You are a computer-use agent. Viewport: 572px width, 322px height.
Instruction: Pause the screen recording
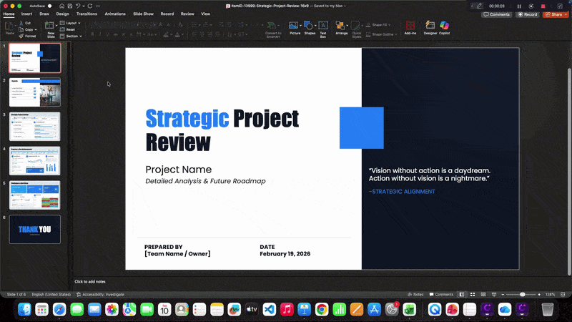[x=519, y=6]
